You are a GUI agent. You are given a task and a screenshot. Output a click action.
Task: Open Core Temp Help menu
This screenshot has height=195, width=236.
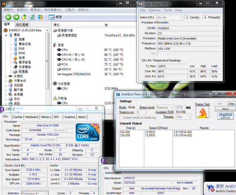[179, 10]
